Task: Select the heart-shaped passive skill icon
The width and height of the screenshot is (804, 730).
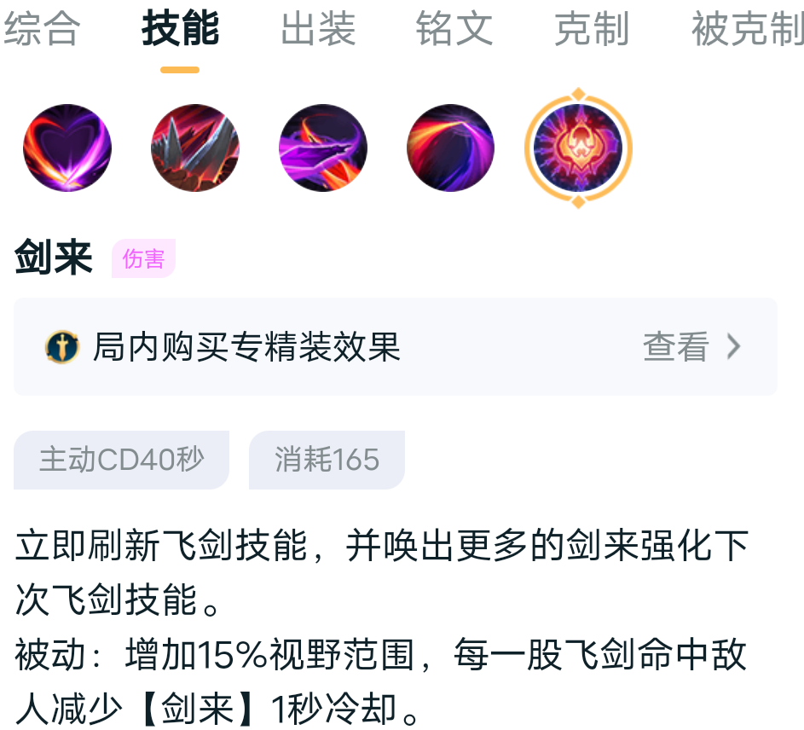Action: coord(67,148)
